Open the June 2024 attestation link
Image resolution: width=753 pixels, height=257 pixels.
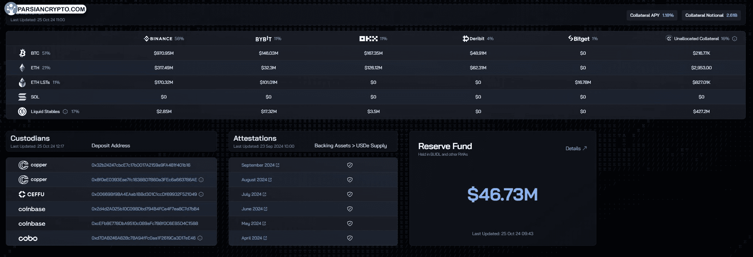point(254,209)
